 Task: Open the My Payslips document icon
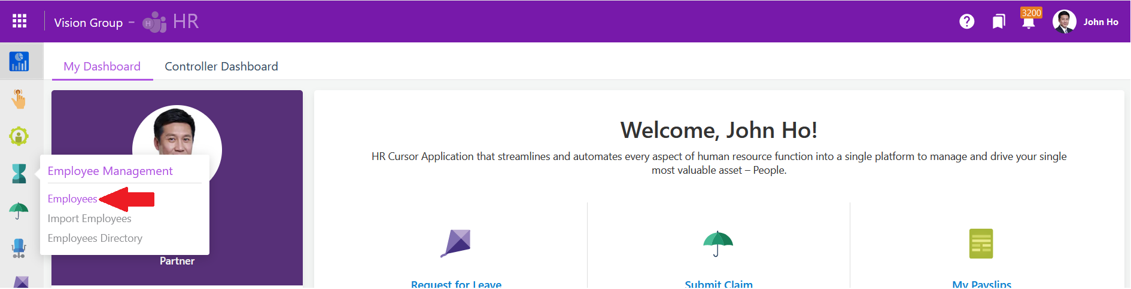click(981, 244)
